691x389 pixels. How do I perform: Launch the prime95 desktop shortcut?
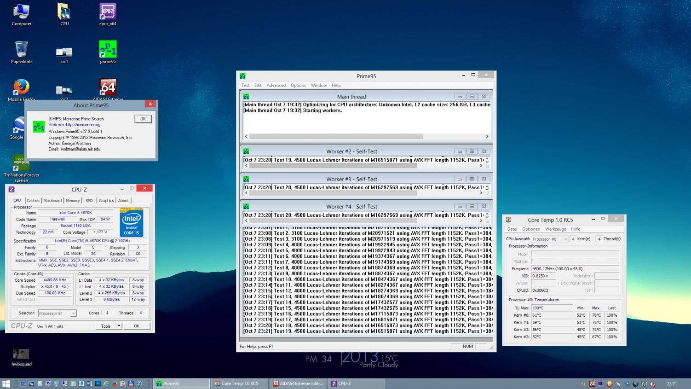[x=108, y=52]
